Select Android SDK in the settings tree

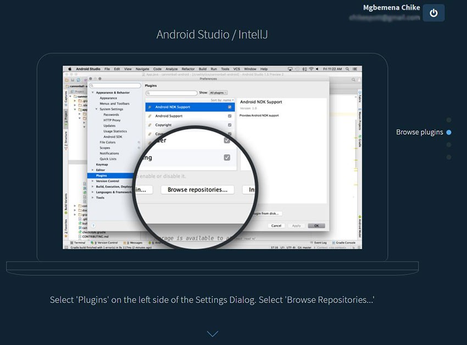113,137
